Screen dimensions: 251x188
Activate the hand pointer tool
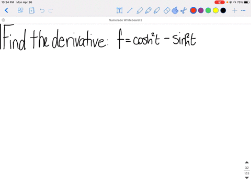coord(175,10)
